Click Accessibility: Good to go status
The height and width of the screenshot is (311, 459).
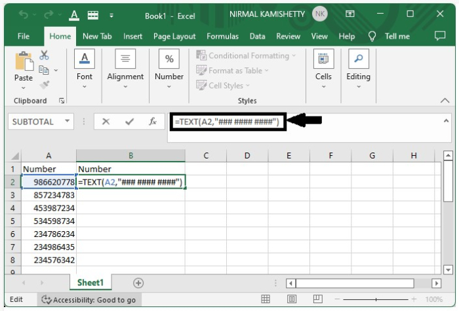(x=89, y=300)
